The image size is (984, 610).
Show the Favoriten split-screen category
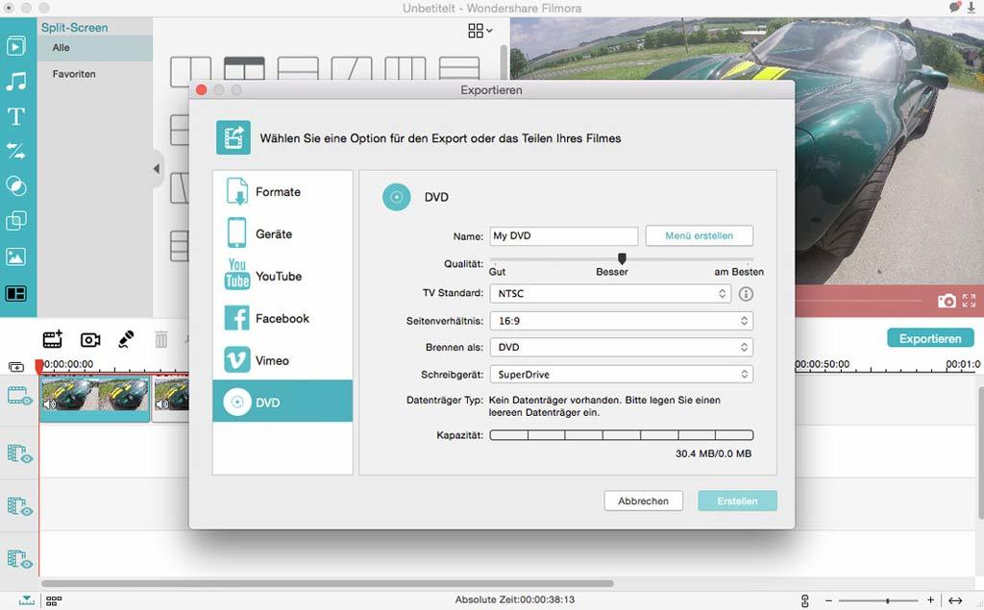tap(94, 74)
